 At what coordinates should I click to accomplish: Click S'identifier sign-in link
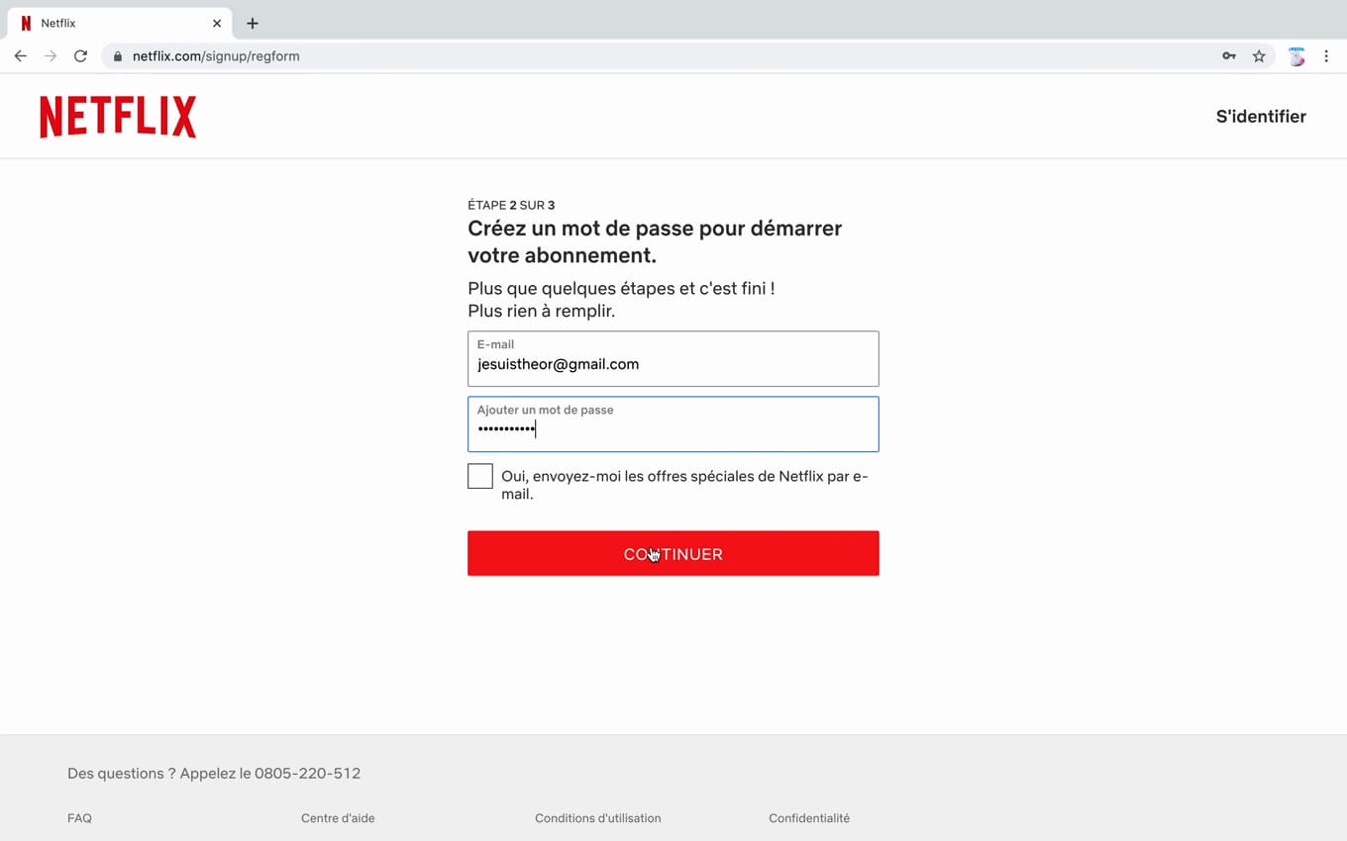pyautogui.click(x=1261, y=117)
